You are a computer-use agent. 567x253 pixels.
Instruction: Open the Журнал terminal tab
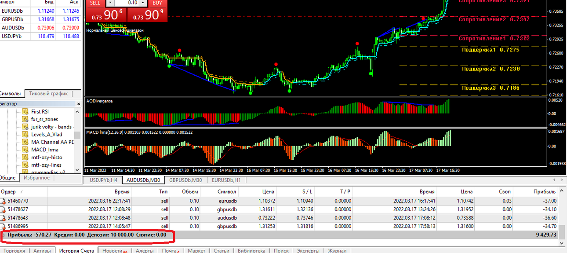(x=337, y=250)
